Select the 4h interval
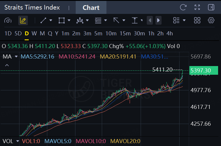Screen dimensions: 221x146 coord(170,34)
